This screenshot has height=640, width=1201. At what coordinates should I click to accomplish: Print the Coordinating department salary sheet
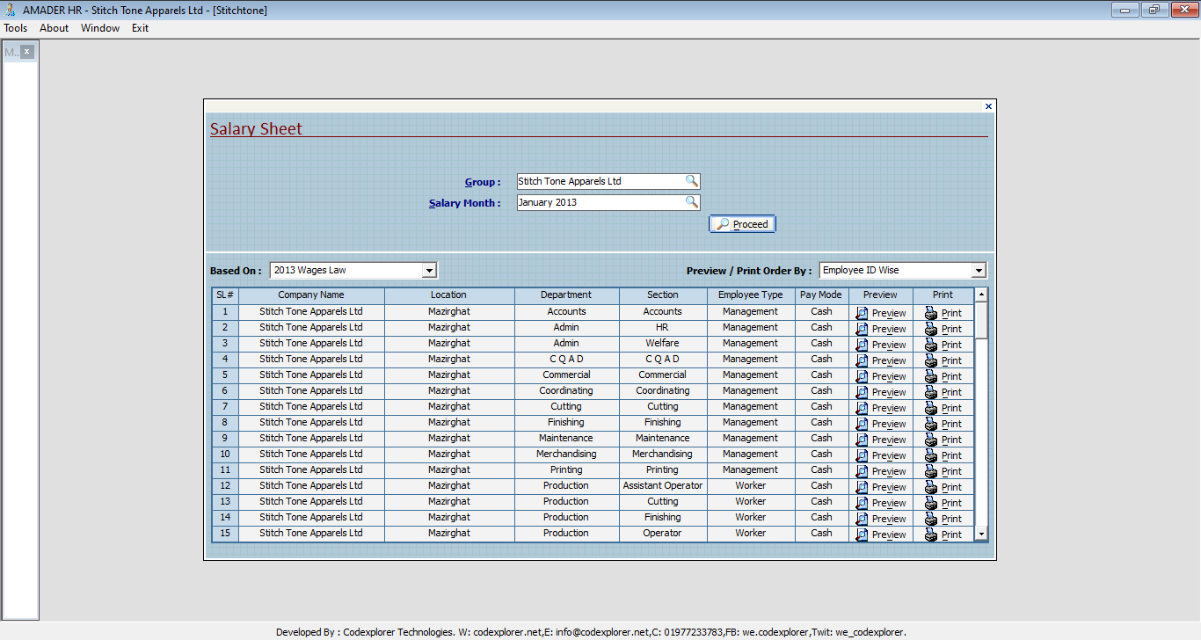pos(943,392)
